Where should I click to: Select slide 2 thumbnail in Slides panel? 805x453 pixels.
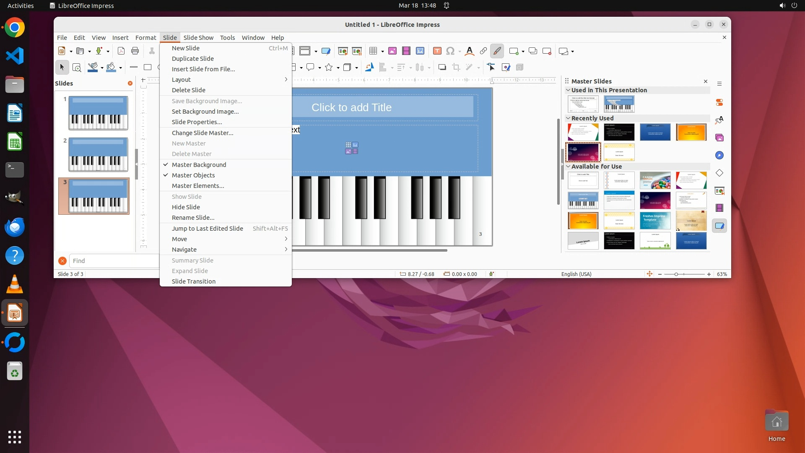click(x=98, y=154)
